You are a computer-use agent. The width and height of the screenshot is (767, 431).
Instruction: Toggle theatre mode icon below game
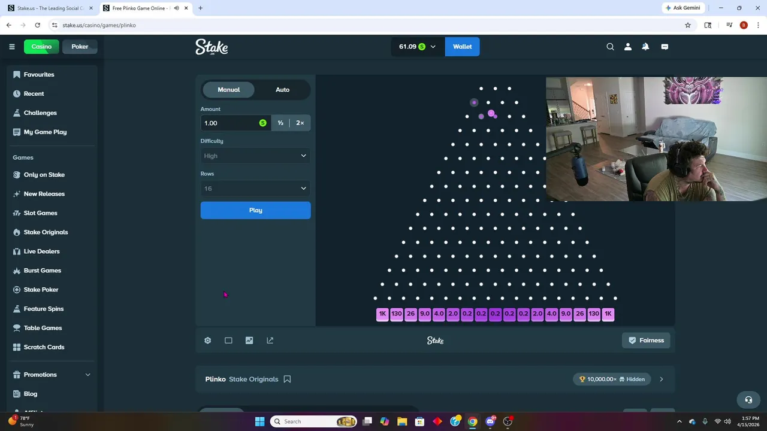228,340
